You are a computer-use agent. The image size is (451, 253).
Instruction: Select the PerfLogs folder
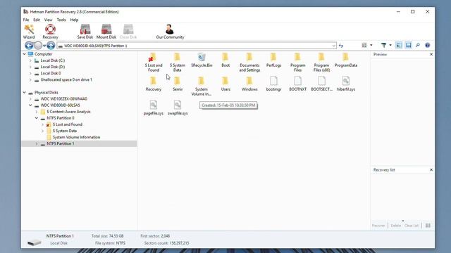273,60
